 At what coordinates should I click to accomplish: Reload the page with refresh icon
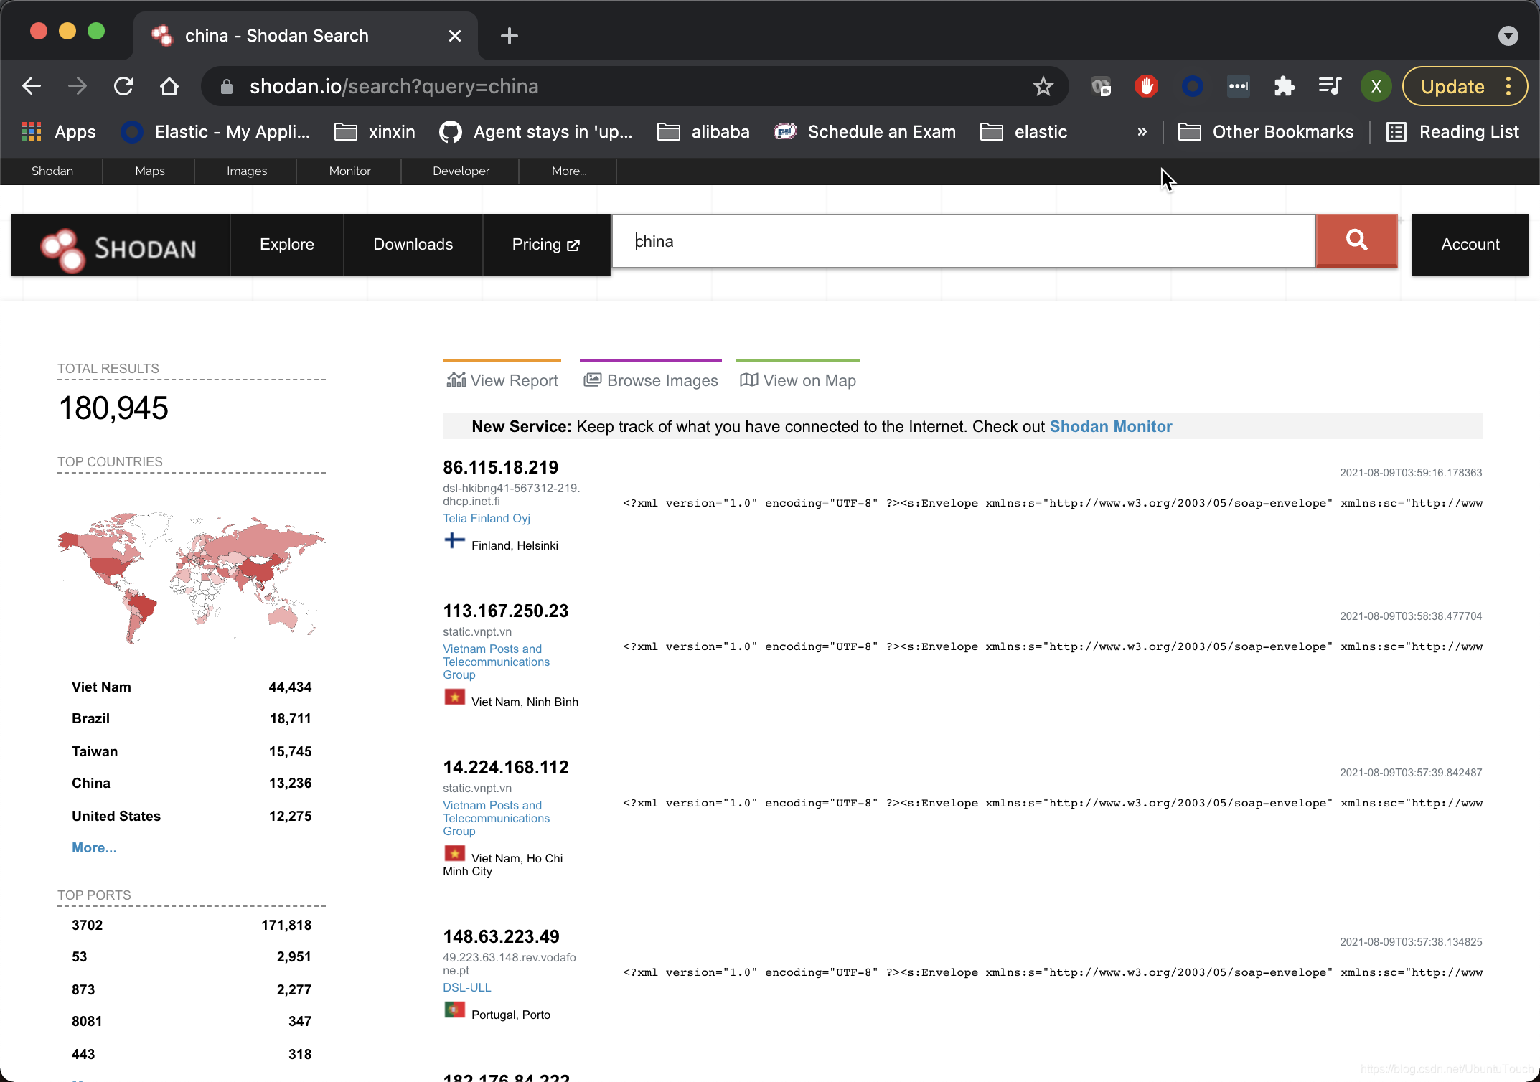point(123,87)
